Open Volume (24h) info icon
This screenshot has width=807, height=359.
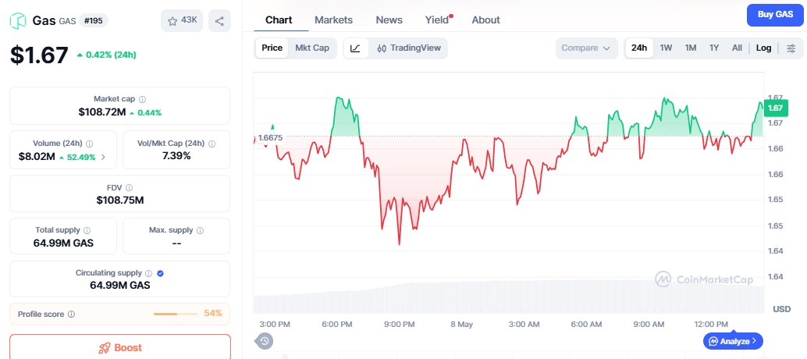pos(89,144)
